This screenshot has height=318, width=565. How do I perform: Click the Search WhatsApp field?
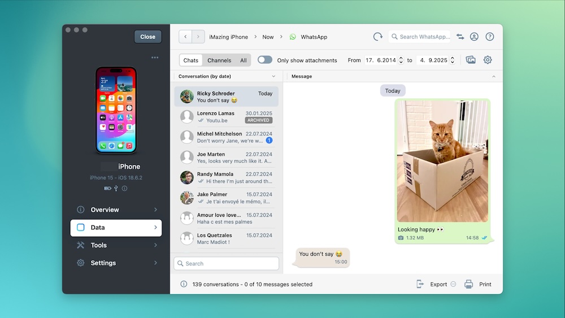[419, 37]
